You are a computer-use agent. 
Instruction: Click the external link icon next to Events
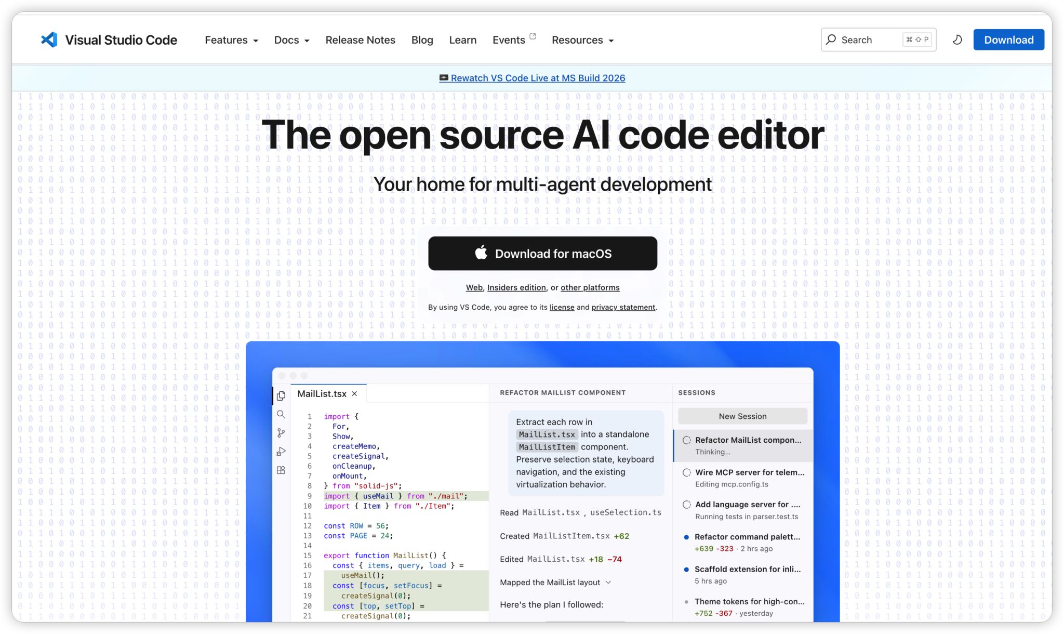pos(533,36)
